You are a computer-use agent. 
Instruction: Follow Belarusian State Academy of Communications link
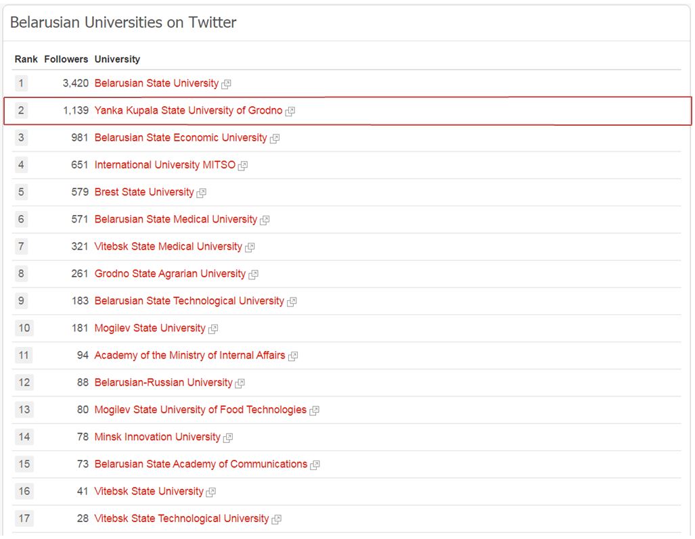point(201,464)
